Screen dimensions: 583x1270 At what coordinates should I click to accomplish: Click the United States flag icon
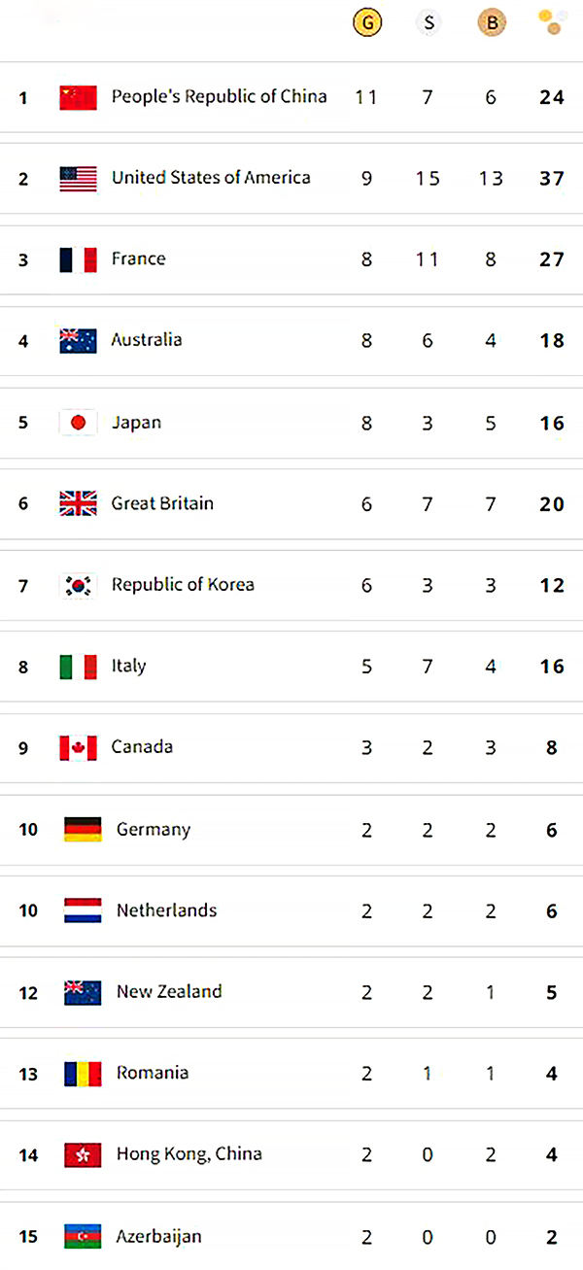click(x=78, y=179)
